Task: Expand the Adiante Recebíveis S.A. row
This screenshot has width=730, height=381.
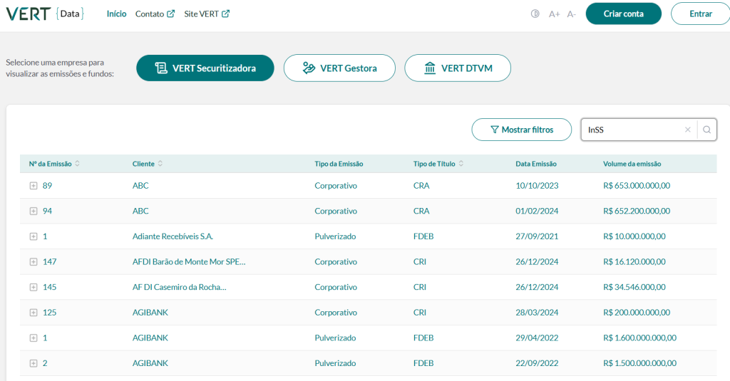Action: click(x=34, y=236)
